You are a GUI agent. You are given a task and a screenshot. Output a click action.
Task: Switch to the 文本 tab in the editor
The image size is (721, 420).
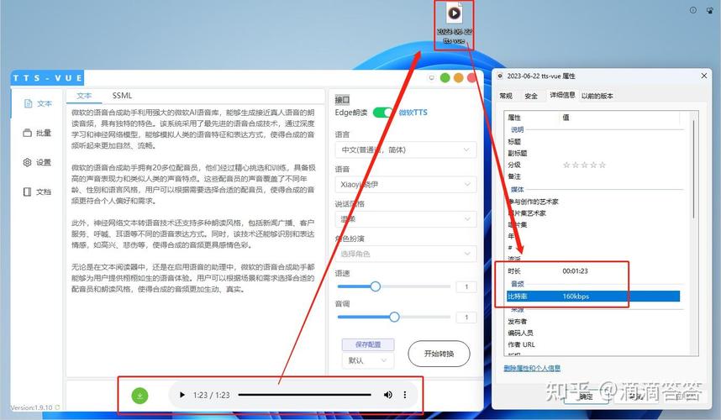click(84, 96)
